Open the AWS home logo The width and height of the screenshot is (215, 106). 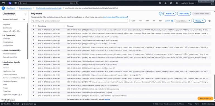(x=3, y=3)
